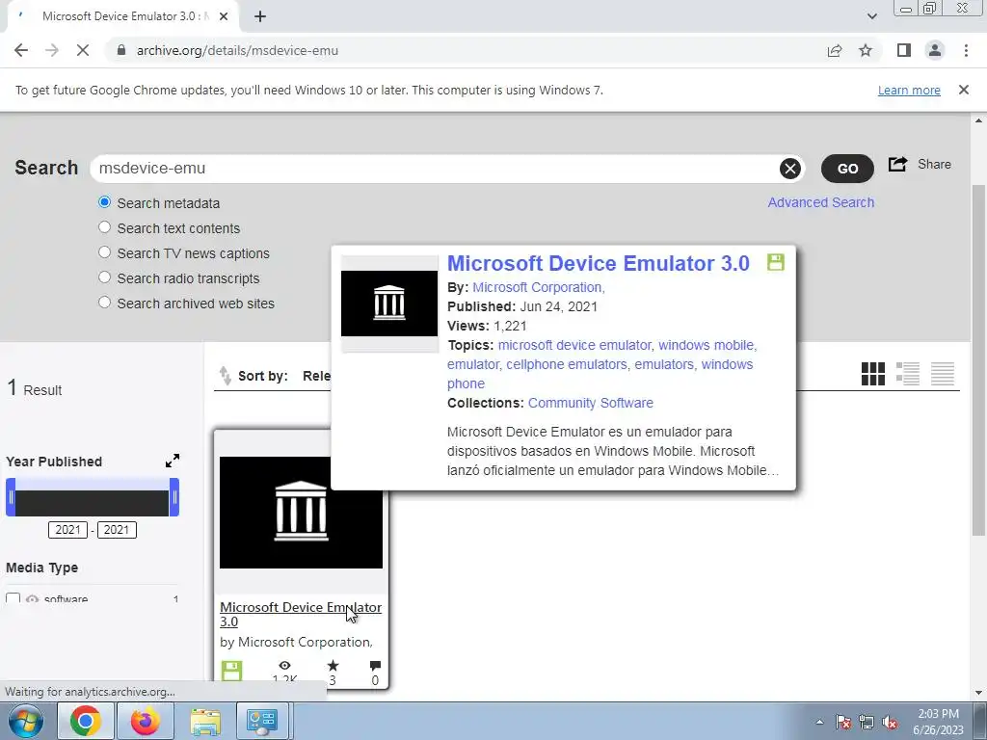Click the popup archive thumbnail image
This screenshot has width=987, height=740.
point(389,304)
